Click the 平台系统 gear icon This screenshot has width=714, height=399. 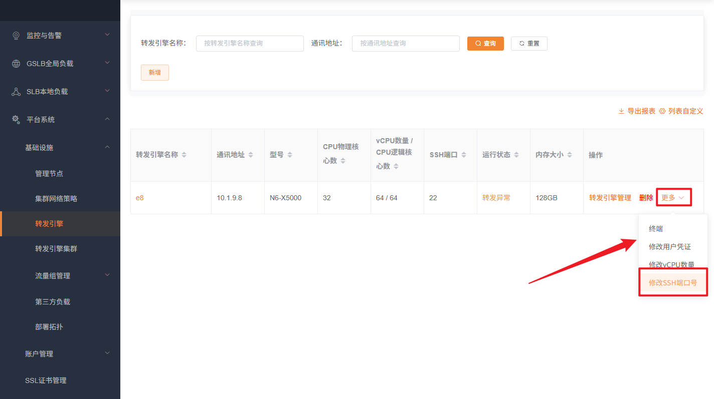click(16, 120)
